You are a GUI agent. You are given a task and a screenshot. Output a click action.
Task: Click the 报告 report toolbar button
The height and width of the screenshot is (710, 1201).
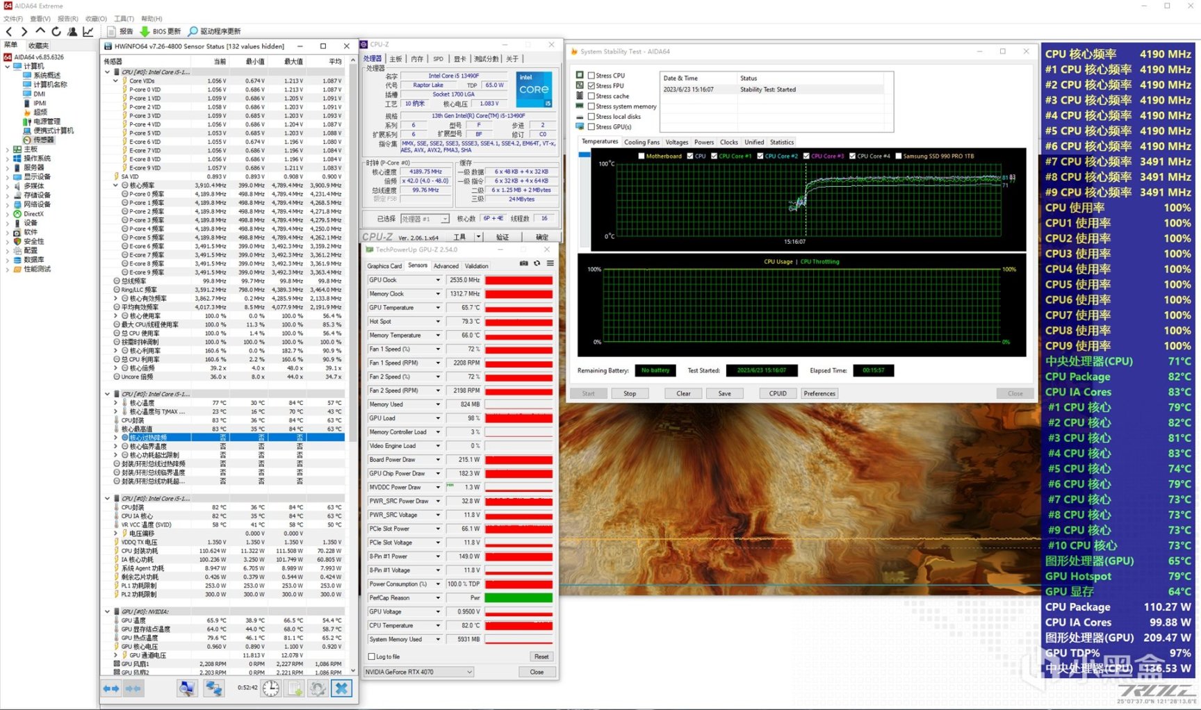tap(120, 31)
